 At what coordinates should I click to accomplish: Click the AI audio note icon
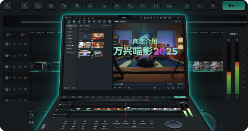169,6
